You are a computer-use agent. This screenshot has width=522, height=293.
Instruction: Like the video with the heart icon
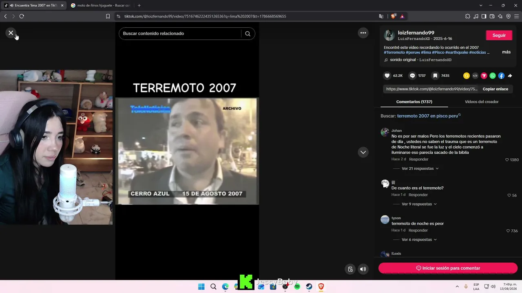click(x=387, y=76)
